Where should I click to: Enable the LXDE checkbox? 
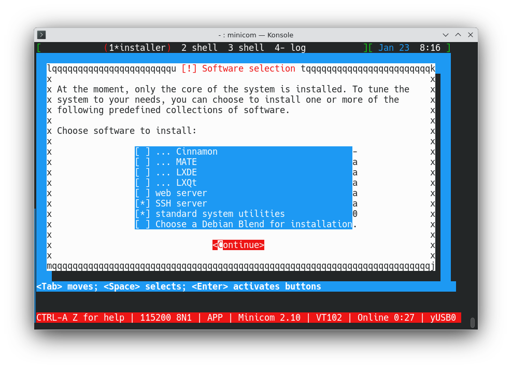point(143,172)
